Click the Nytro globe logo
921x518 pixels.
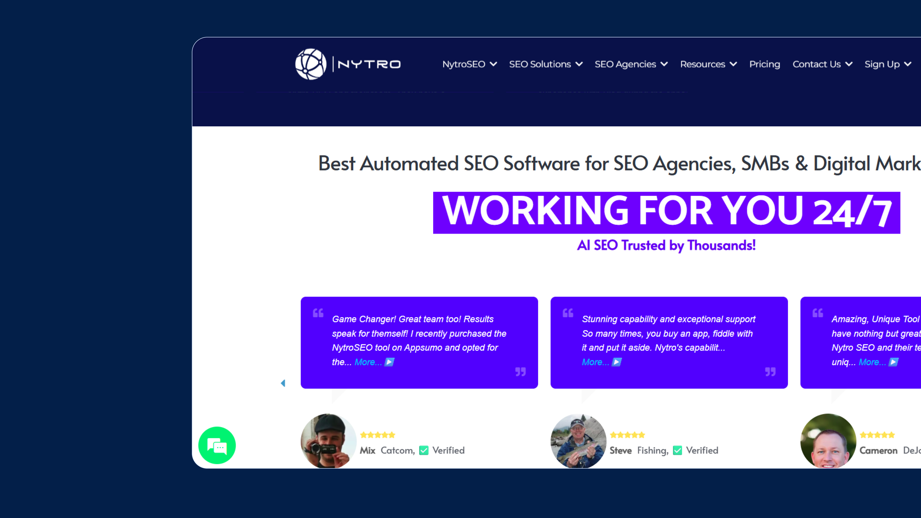pos(311,64)
